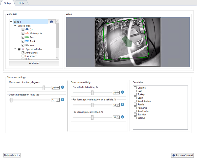
Task: Switch to the Help tab
Action: click(x=21, y=3)
